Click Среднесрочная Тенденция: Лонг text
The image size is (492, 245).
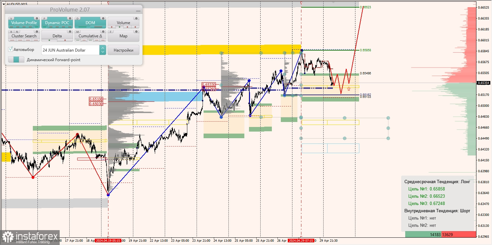click(437, 182)
